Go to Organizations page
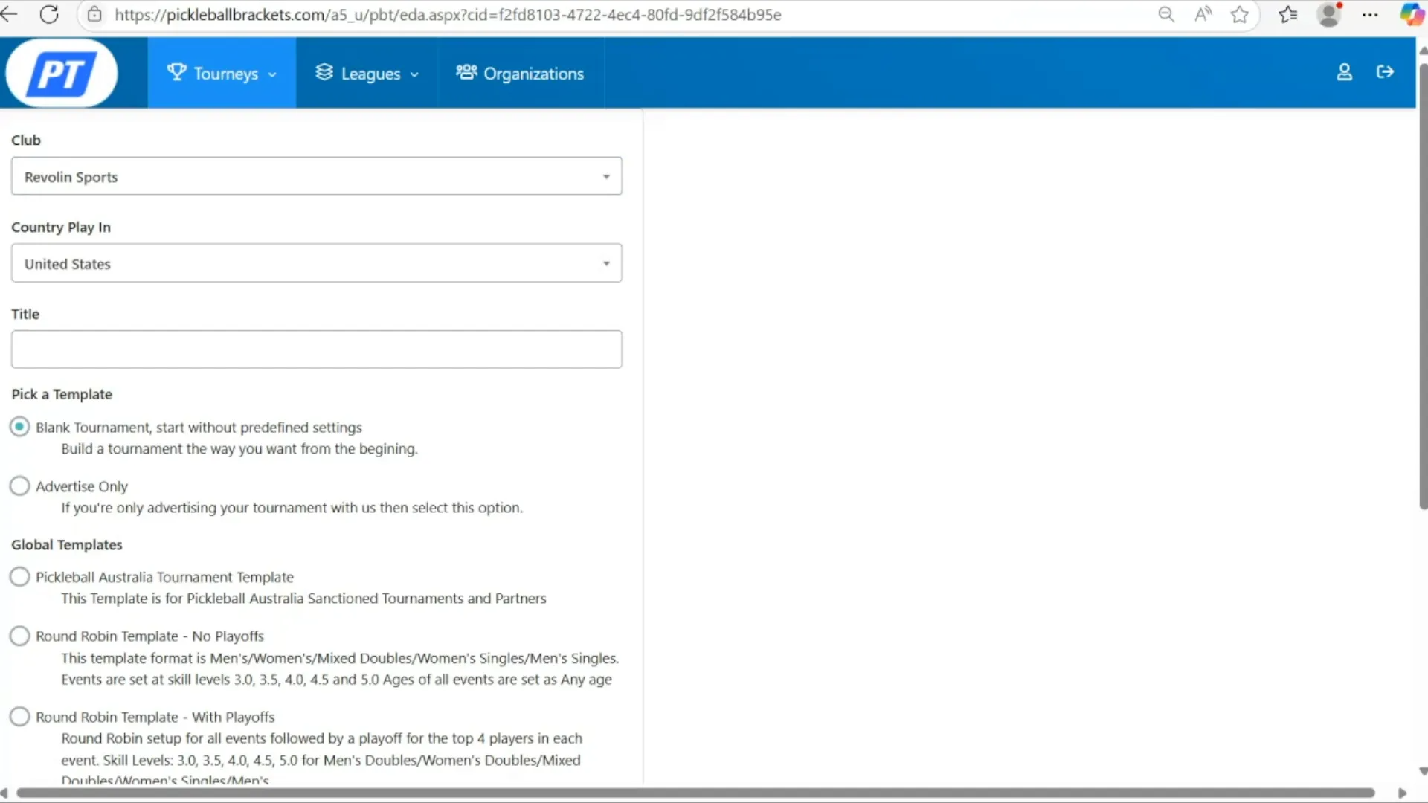Image resolution: width=1428 pixels, height=803 pixels. click(521, 74)
